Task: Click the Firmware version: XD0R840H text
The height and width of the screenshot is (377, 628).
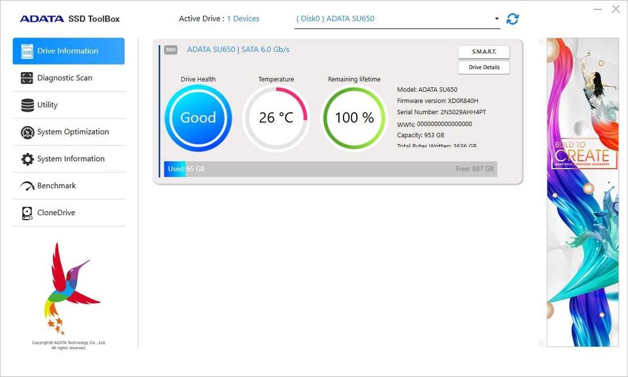Action: tap(437, 101)
